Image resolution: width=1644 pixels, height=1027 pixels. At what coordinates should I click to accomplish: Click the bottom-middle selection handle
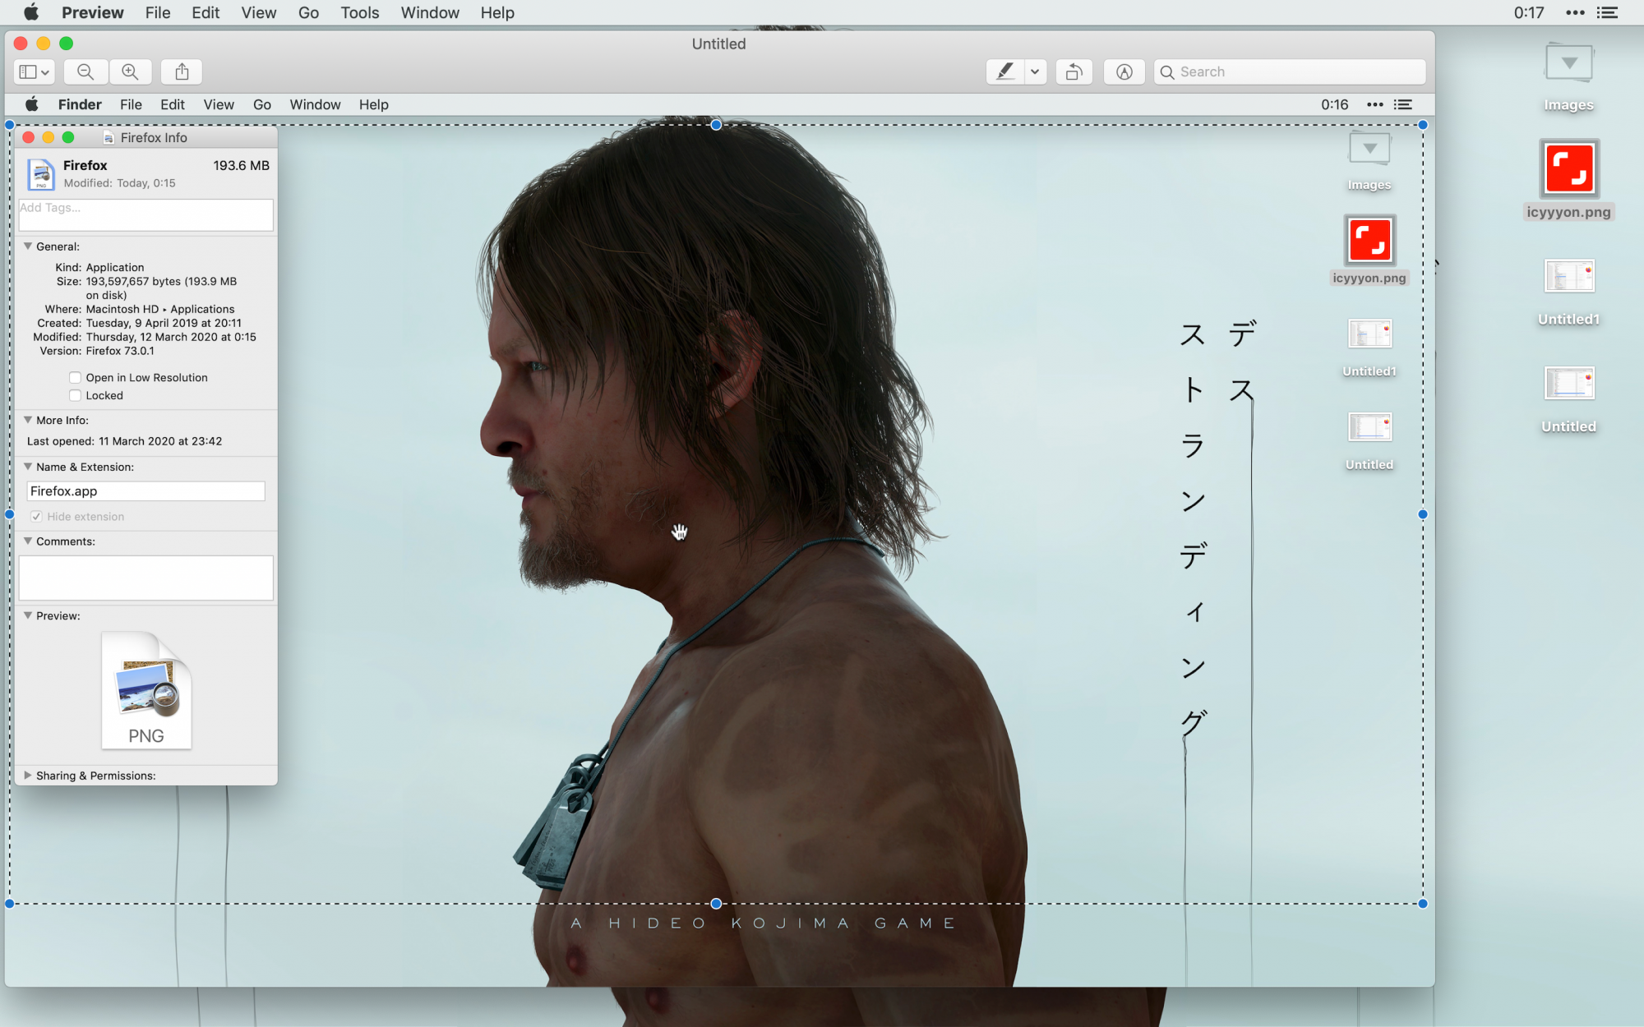pos(716,904)
